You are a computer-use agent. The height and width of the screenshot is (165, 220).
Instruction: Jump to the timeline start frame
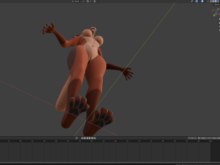coord(82,138)
